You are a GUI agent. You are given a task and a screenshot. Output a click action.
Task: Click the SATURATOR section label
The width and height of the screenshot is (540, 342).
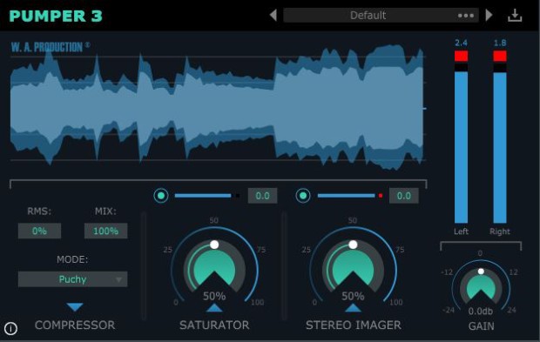tap(214, 325)
